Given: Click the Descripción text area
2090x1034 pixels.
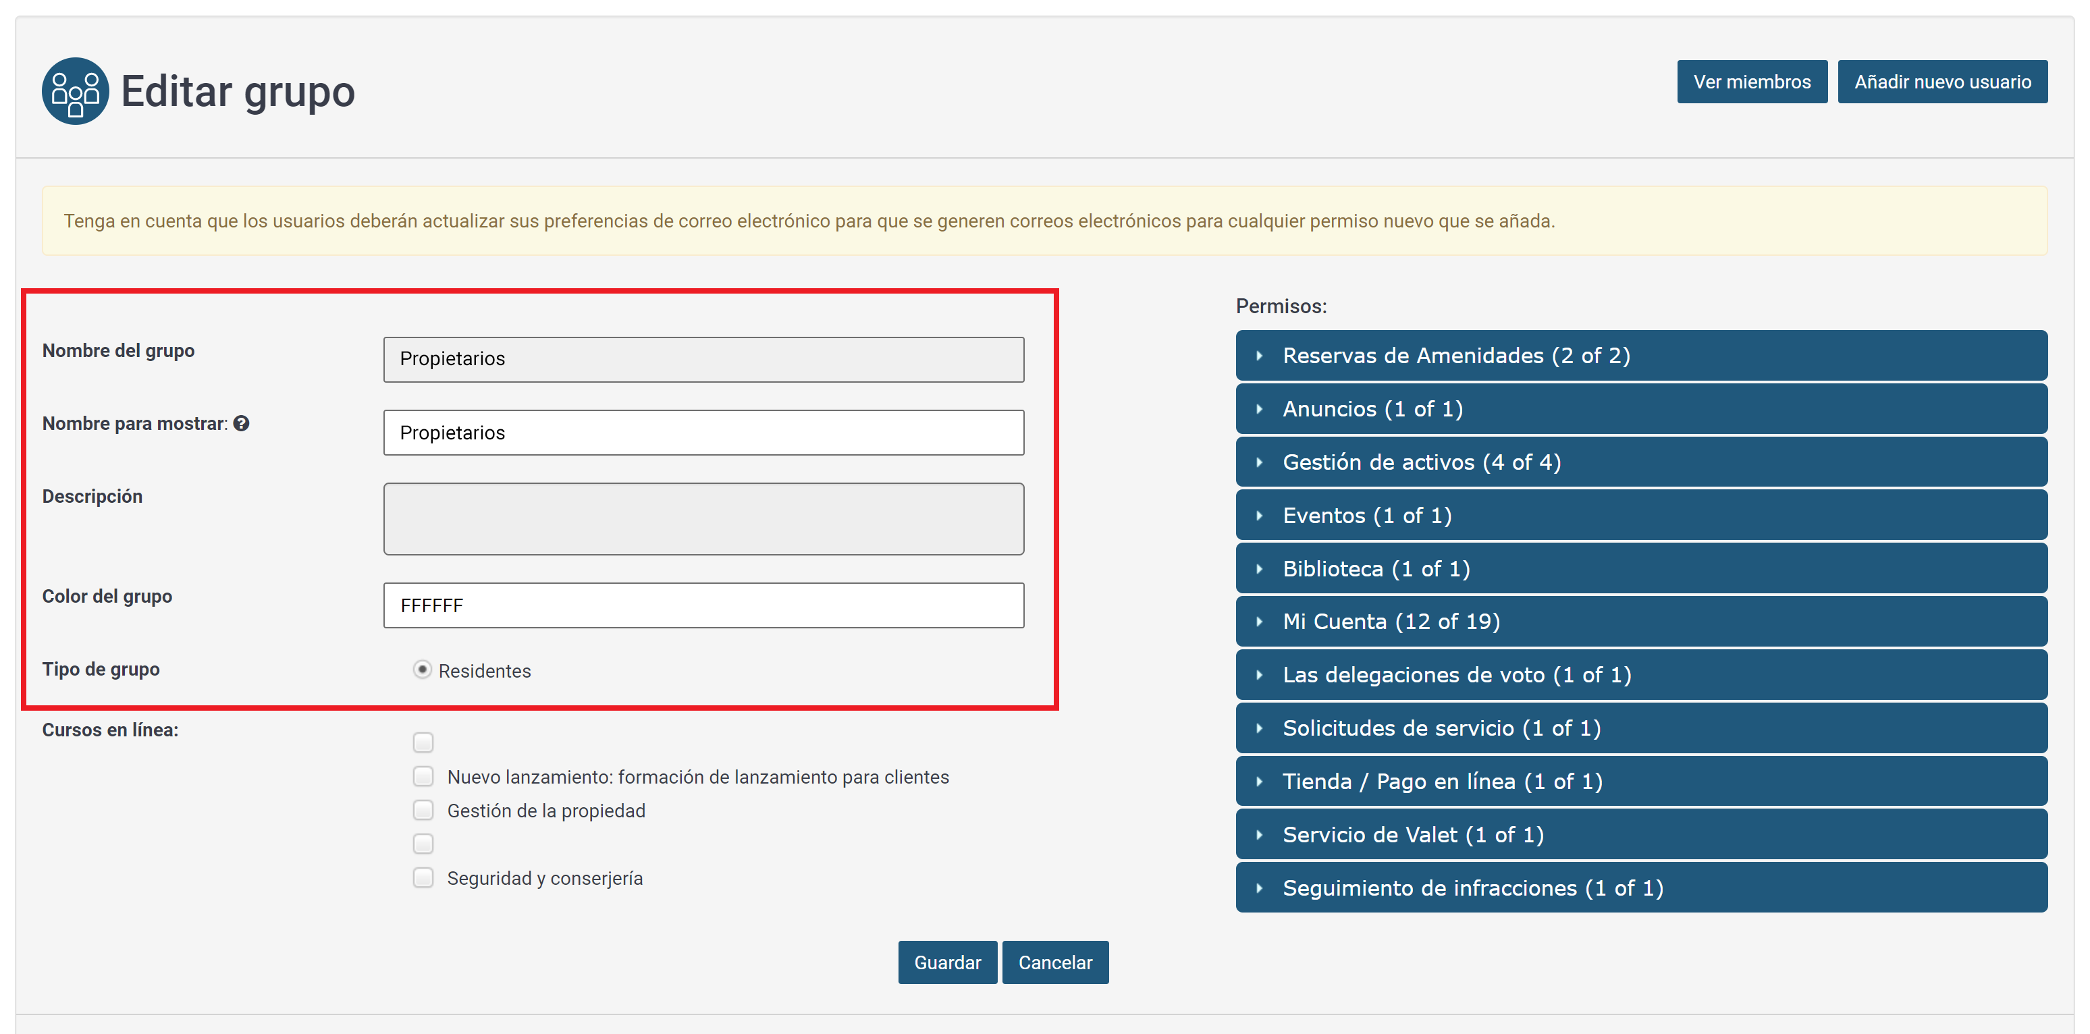Looking at the screenshot, I should (x=703, y=519).
